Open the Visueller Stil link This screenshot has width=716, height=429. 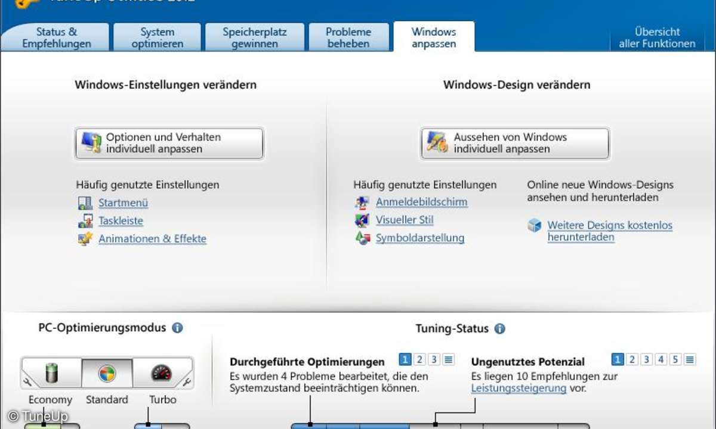(x=405, y=220)
